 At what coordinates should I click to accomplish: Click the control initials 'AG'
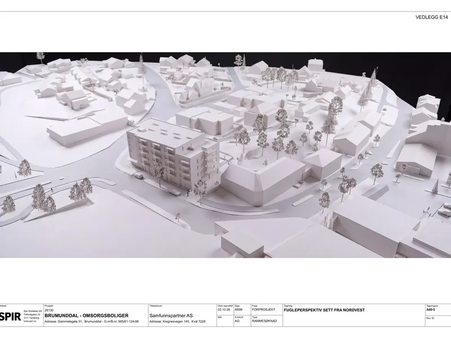tap(237, 321)
